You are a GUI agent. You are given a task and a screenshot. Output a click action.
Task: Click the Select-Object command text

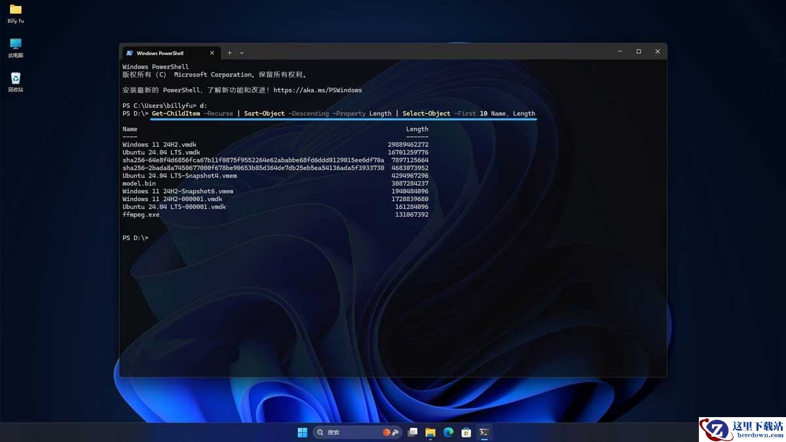pyautogui.click(x=426, y=114)
